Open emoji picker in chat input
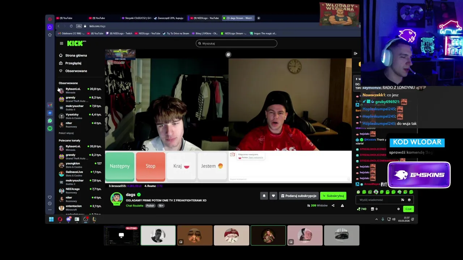 click(x=409, y=200)
